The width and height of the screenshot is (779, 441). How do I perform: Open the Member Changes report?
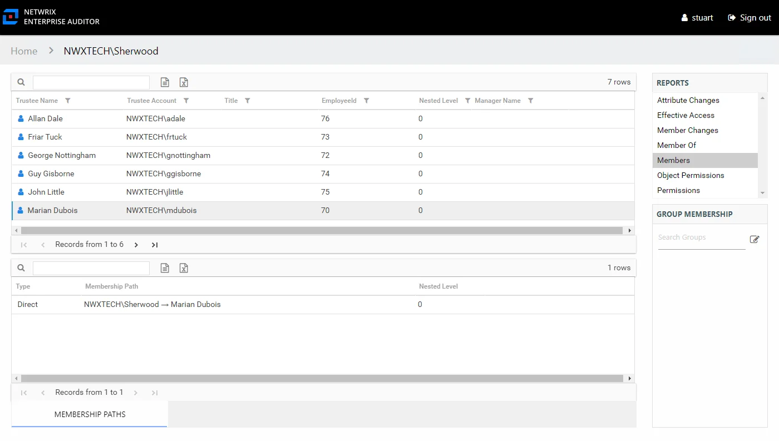pos(705,130)
